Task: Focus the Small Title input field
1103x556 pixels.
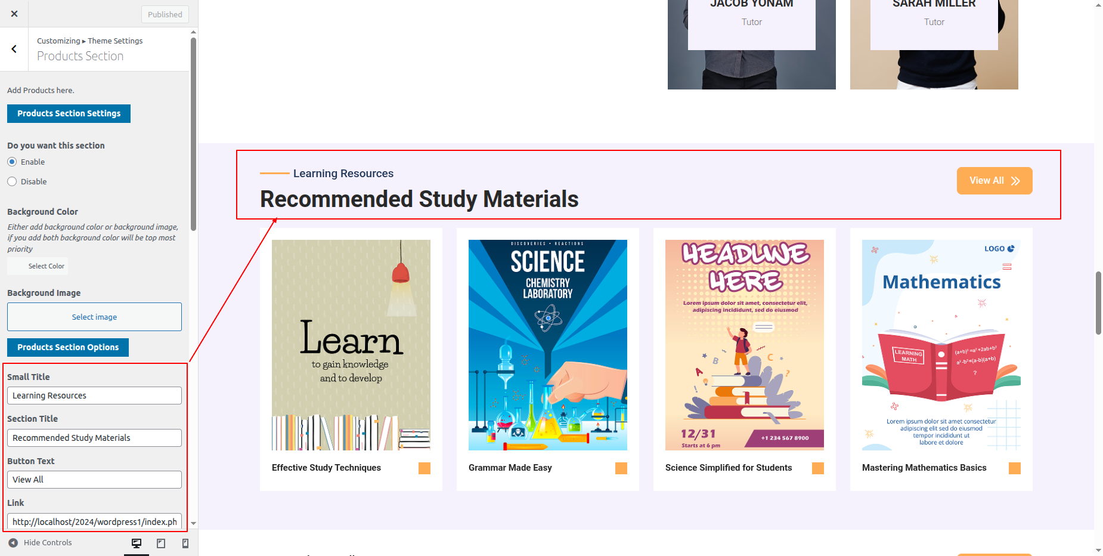Action: tap(94, 396)
